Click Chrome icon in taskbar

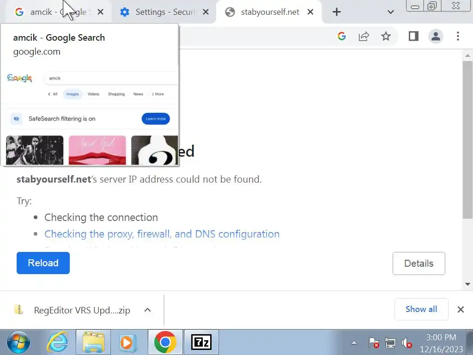coord(165,343)
